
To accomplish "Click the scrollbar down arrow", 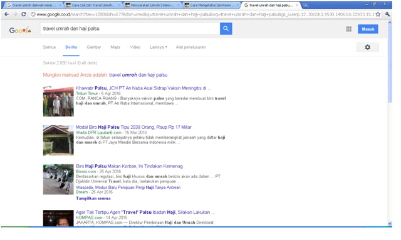I will [390, 224].
